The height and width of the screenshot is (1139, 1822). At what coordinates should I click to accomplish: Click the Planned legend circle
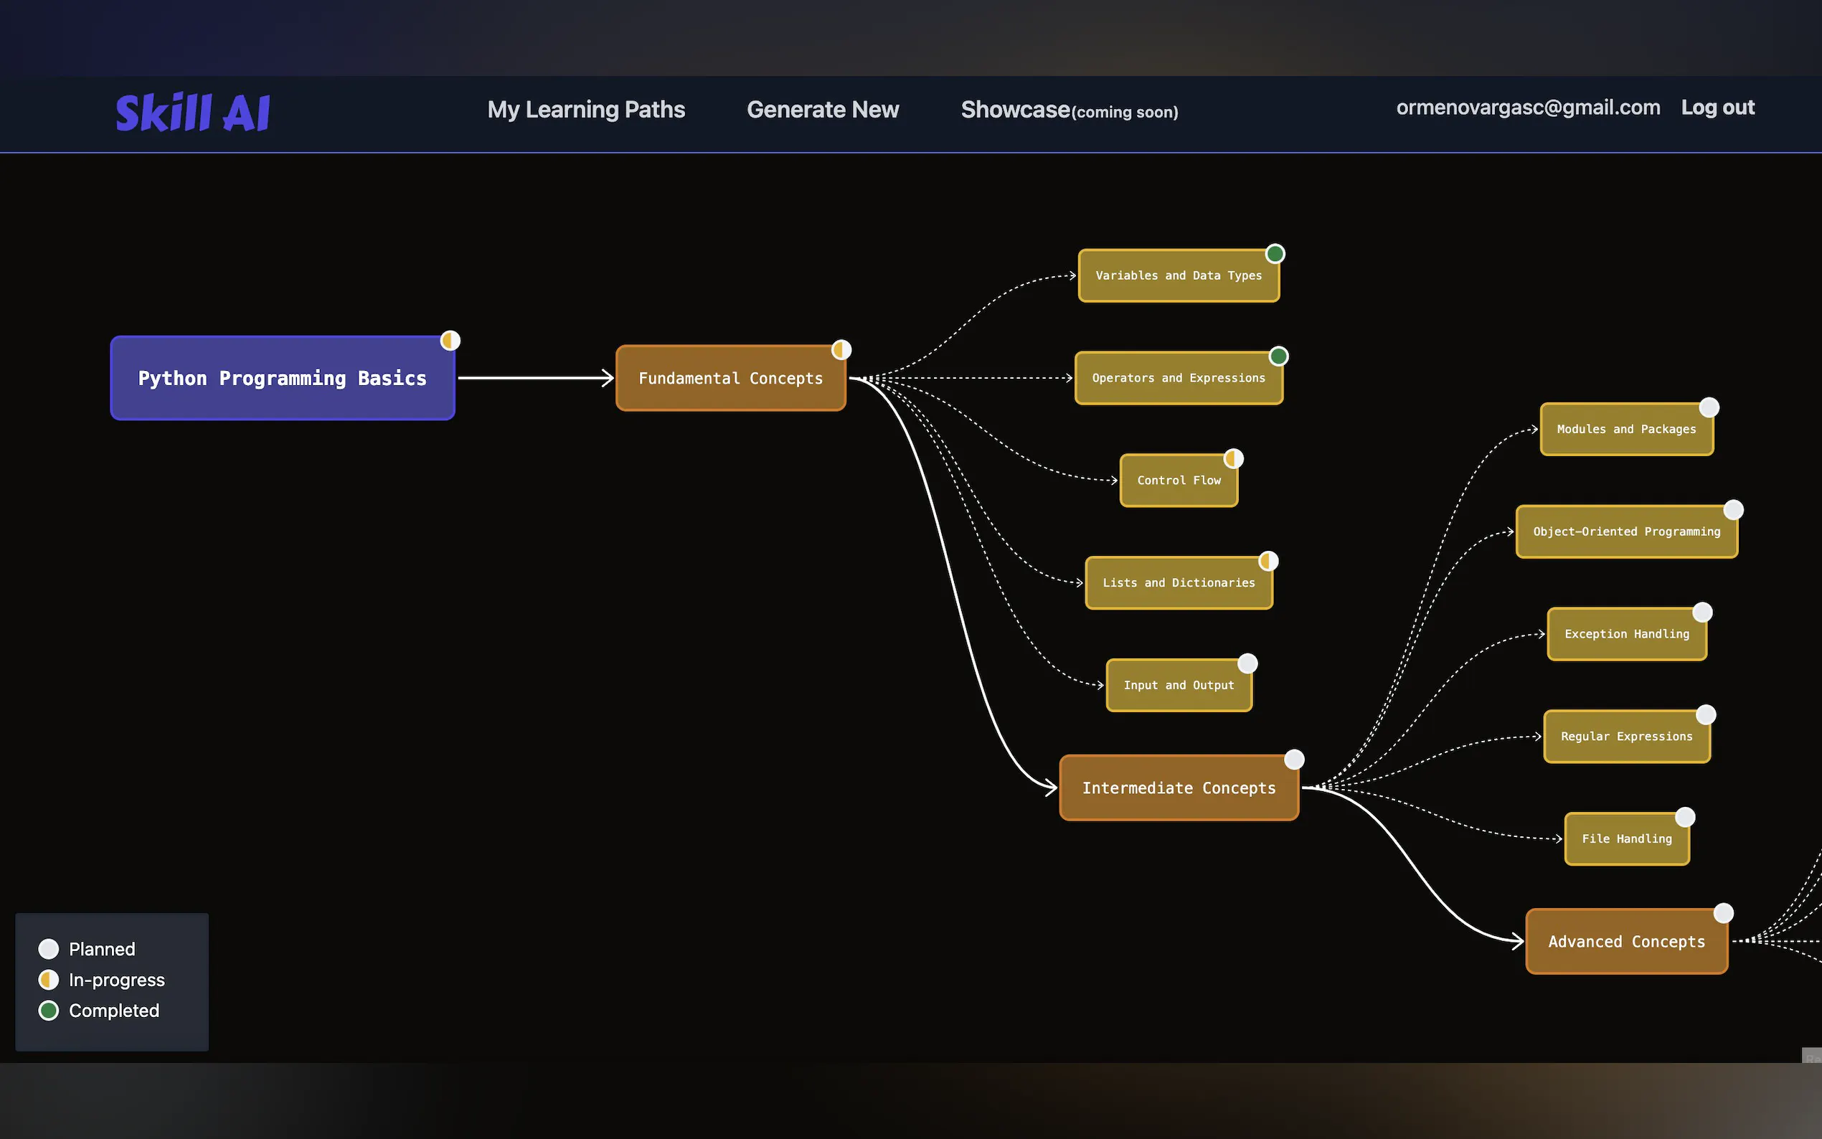pos(49,949)
